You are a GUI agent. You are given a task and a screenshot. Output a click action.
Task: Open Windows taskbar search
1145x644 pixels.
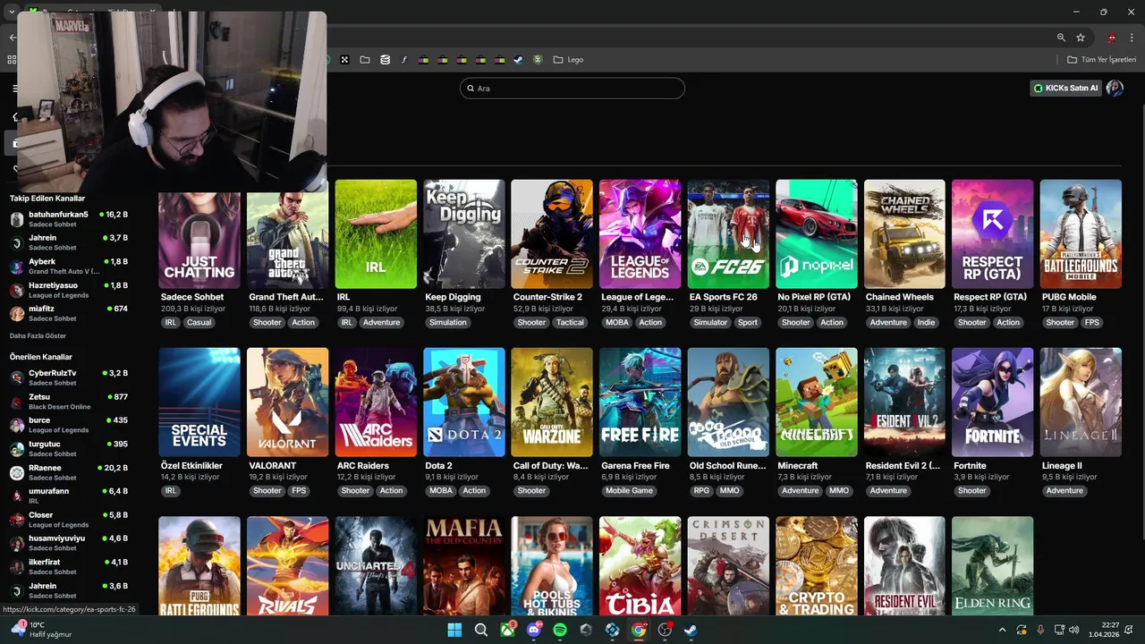[481, 630]
